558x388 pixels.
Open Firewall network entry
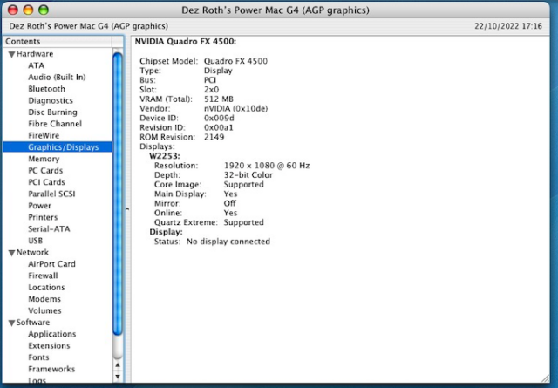[x=43, y=276]
